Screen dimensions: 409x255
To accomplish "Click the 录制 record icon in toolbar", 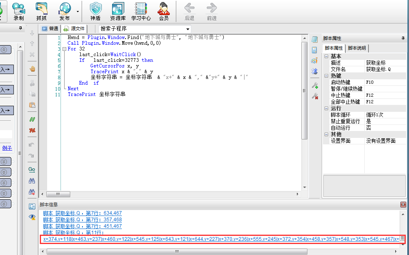I will (x=19, y=11).
